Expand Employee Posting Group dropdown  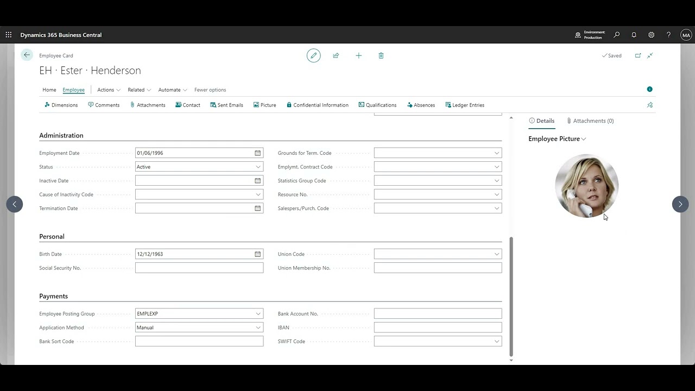258,314
